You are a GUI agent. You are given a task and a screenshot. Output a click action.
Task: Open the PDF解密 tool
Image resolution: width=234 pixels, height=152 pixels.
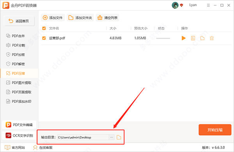[x=16, y=64]
